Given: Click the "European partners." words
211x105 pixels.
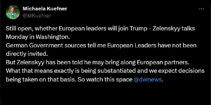Looking at the screenshot, I should pyautogui.click(x=162, y=63).
